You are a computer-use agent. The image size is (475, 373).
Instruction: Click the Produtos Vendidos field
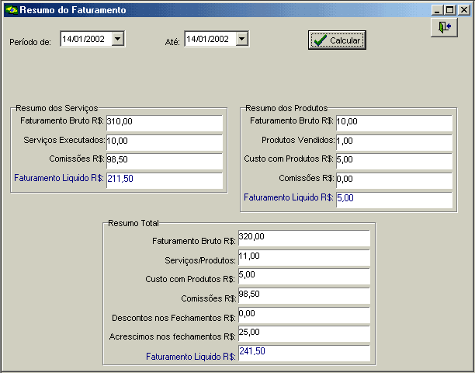tap(394, 142)
